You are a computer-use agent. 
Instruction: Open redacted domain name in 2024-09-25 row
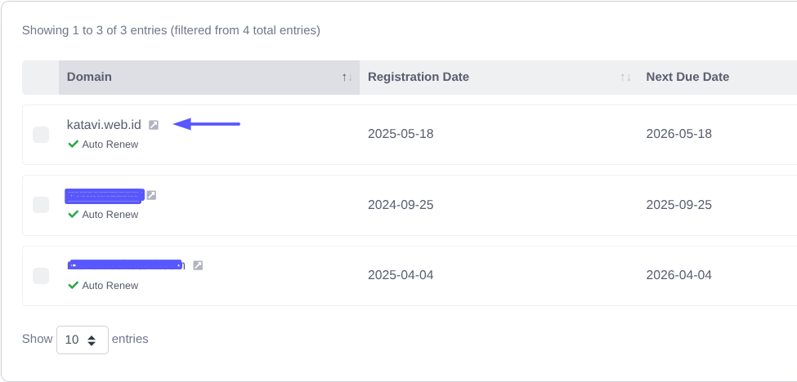[x=105, y=195]
